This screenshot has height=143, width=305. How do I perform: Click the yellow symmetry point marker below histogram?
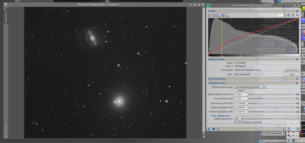point(222,56)
